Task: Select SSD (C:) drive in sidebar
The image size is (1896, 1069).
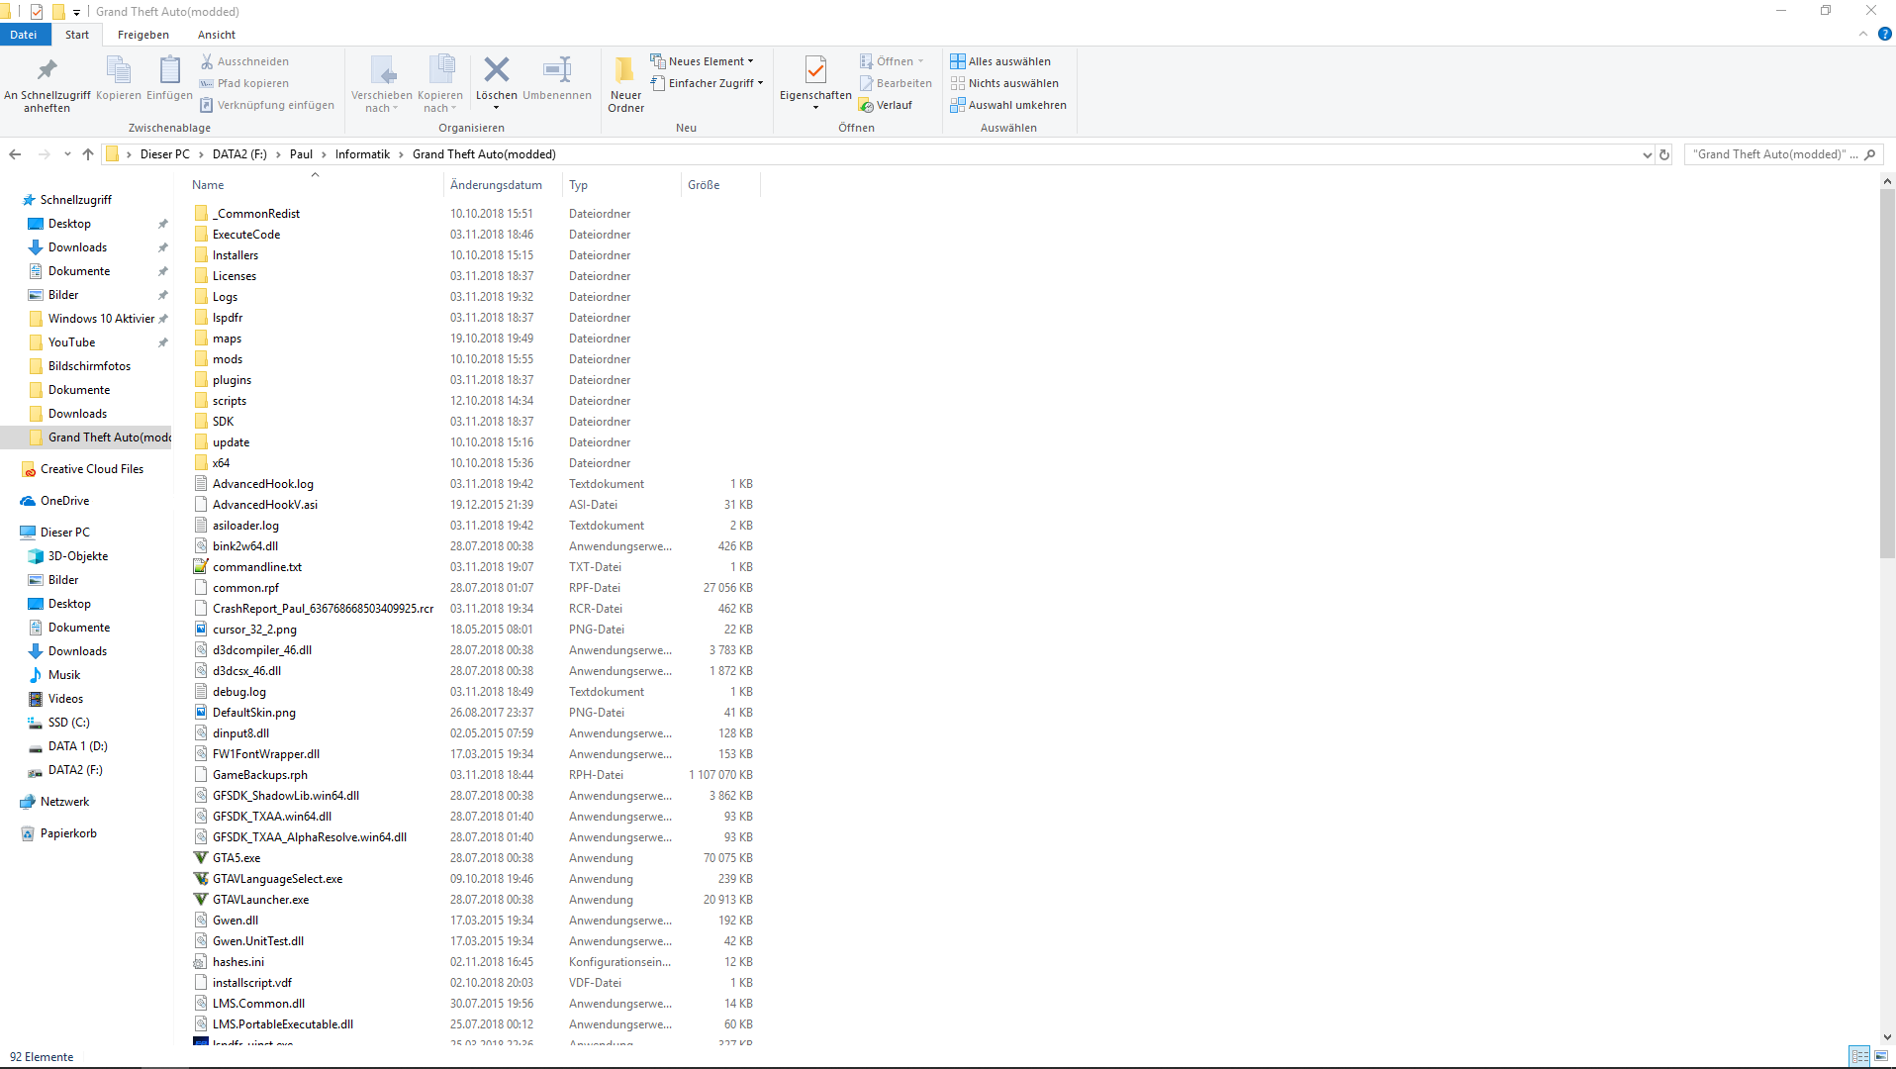Action: (x=68, y=723)
